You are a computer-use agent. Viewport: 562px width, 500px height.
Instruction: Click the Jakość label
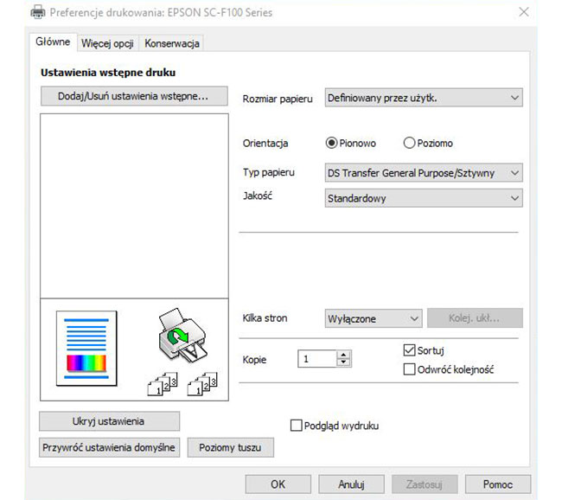tap(258, 196)
